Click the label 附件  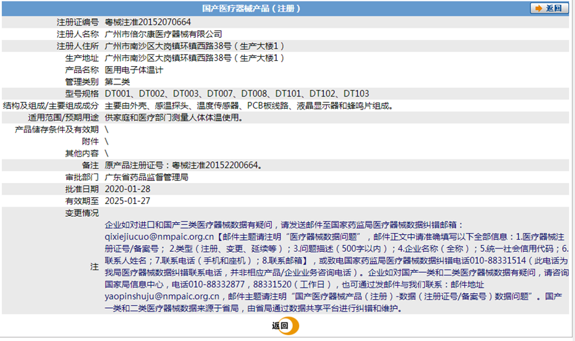pyautogui.click(x=90, y=141)
